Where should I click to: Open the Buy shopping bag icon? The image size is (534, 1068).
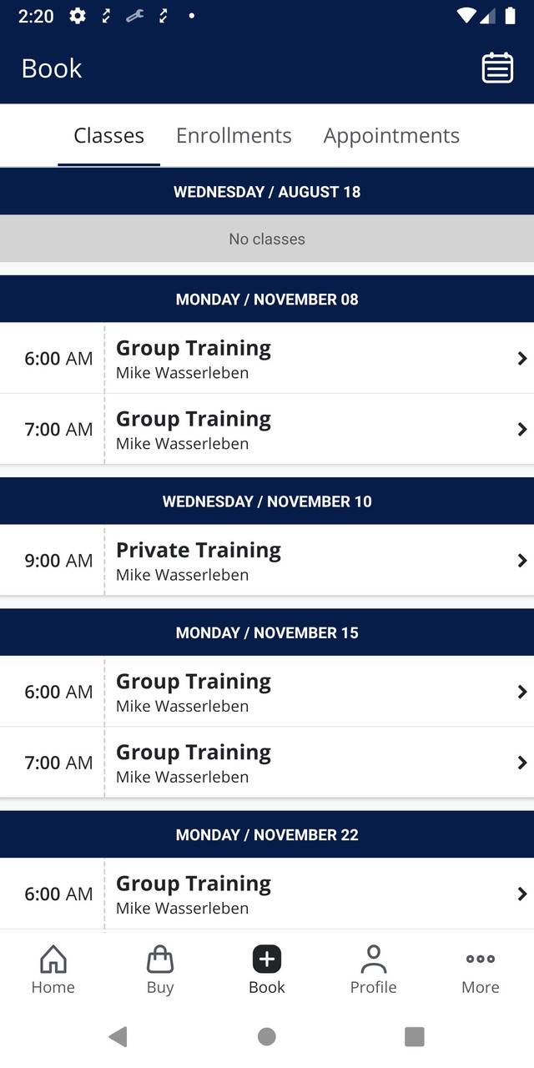[x=160, y=960]
